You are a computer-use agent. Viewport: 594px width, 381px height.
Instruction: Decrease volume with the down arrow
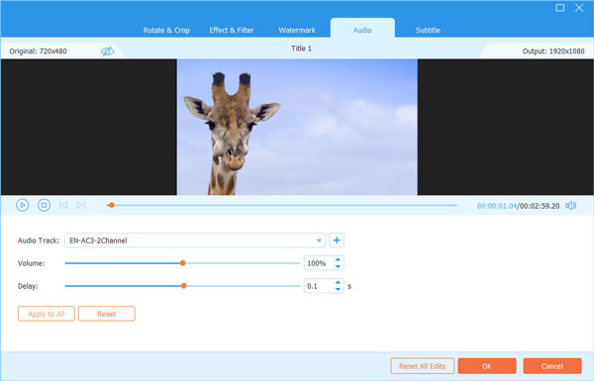click(338, 266)
